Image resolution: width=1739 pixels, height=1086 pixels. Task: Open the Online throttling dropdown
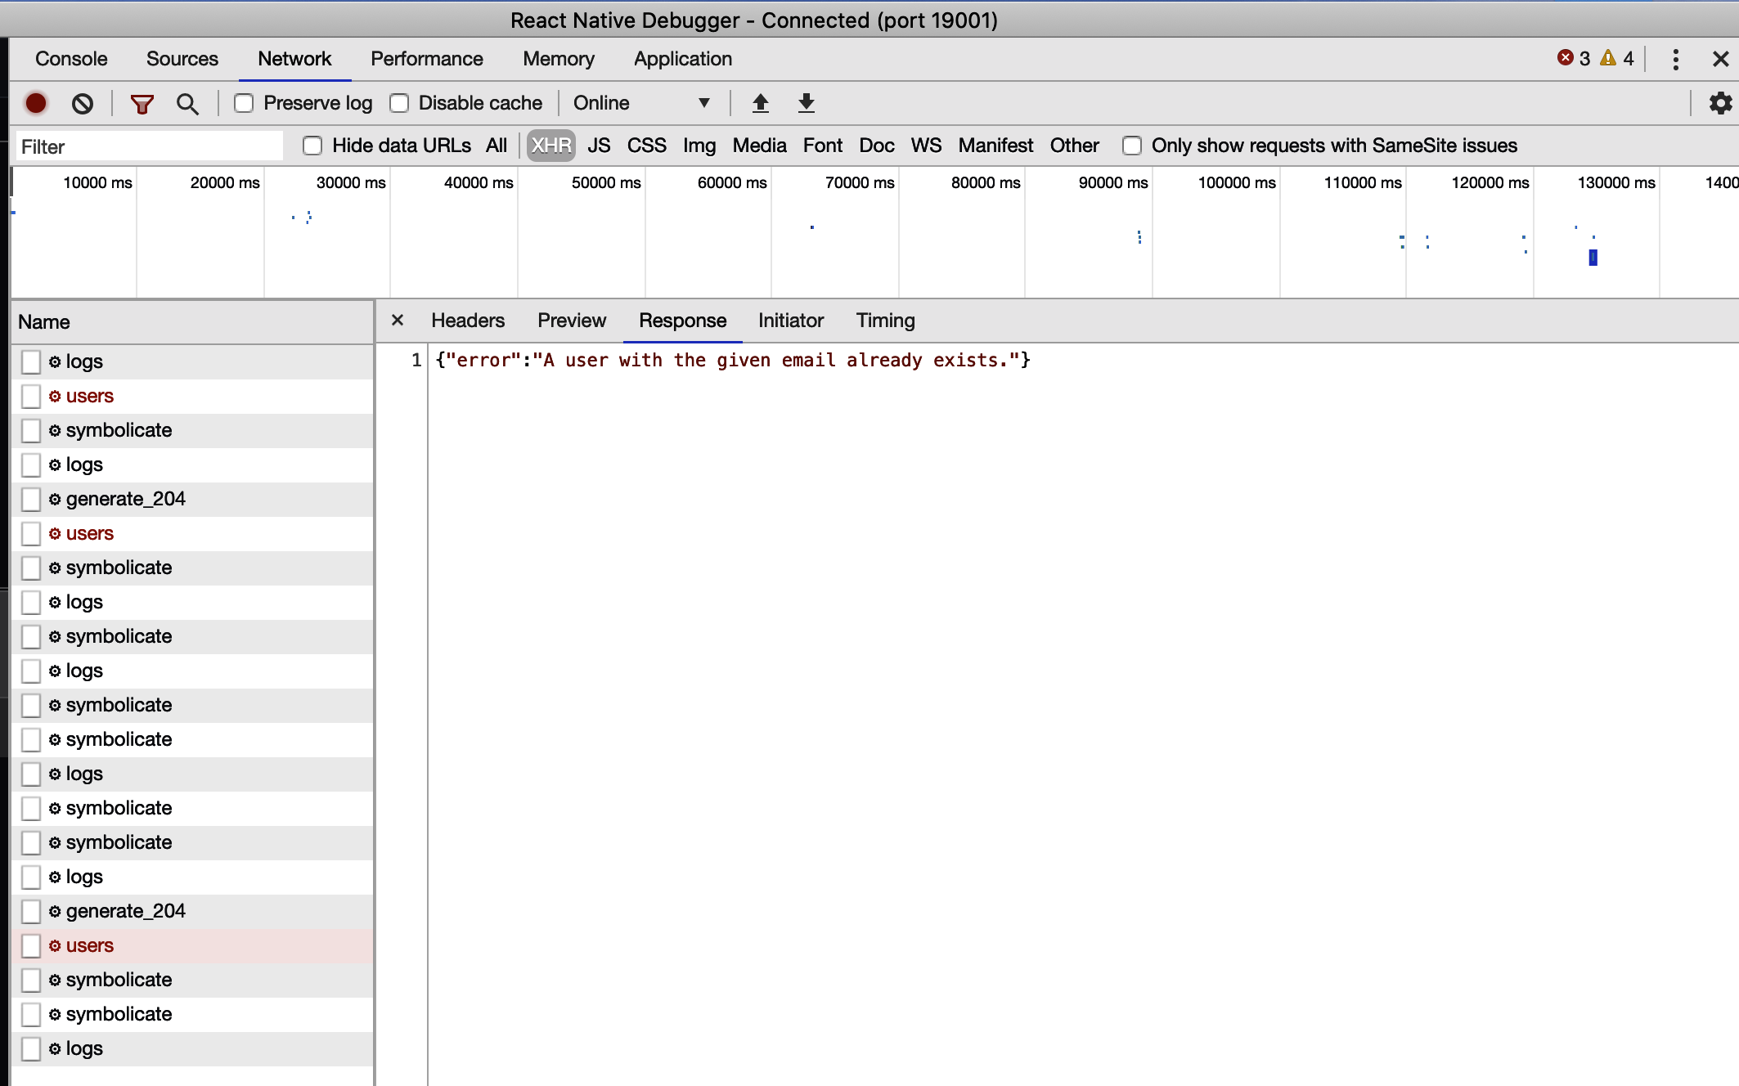pyautogui.click(x=641, y=103)
